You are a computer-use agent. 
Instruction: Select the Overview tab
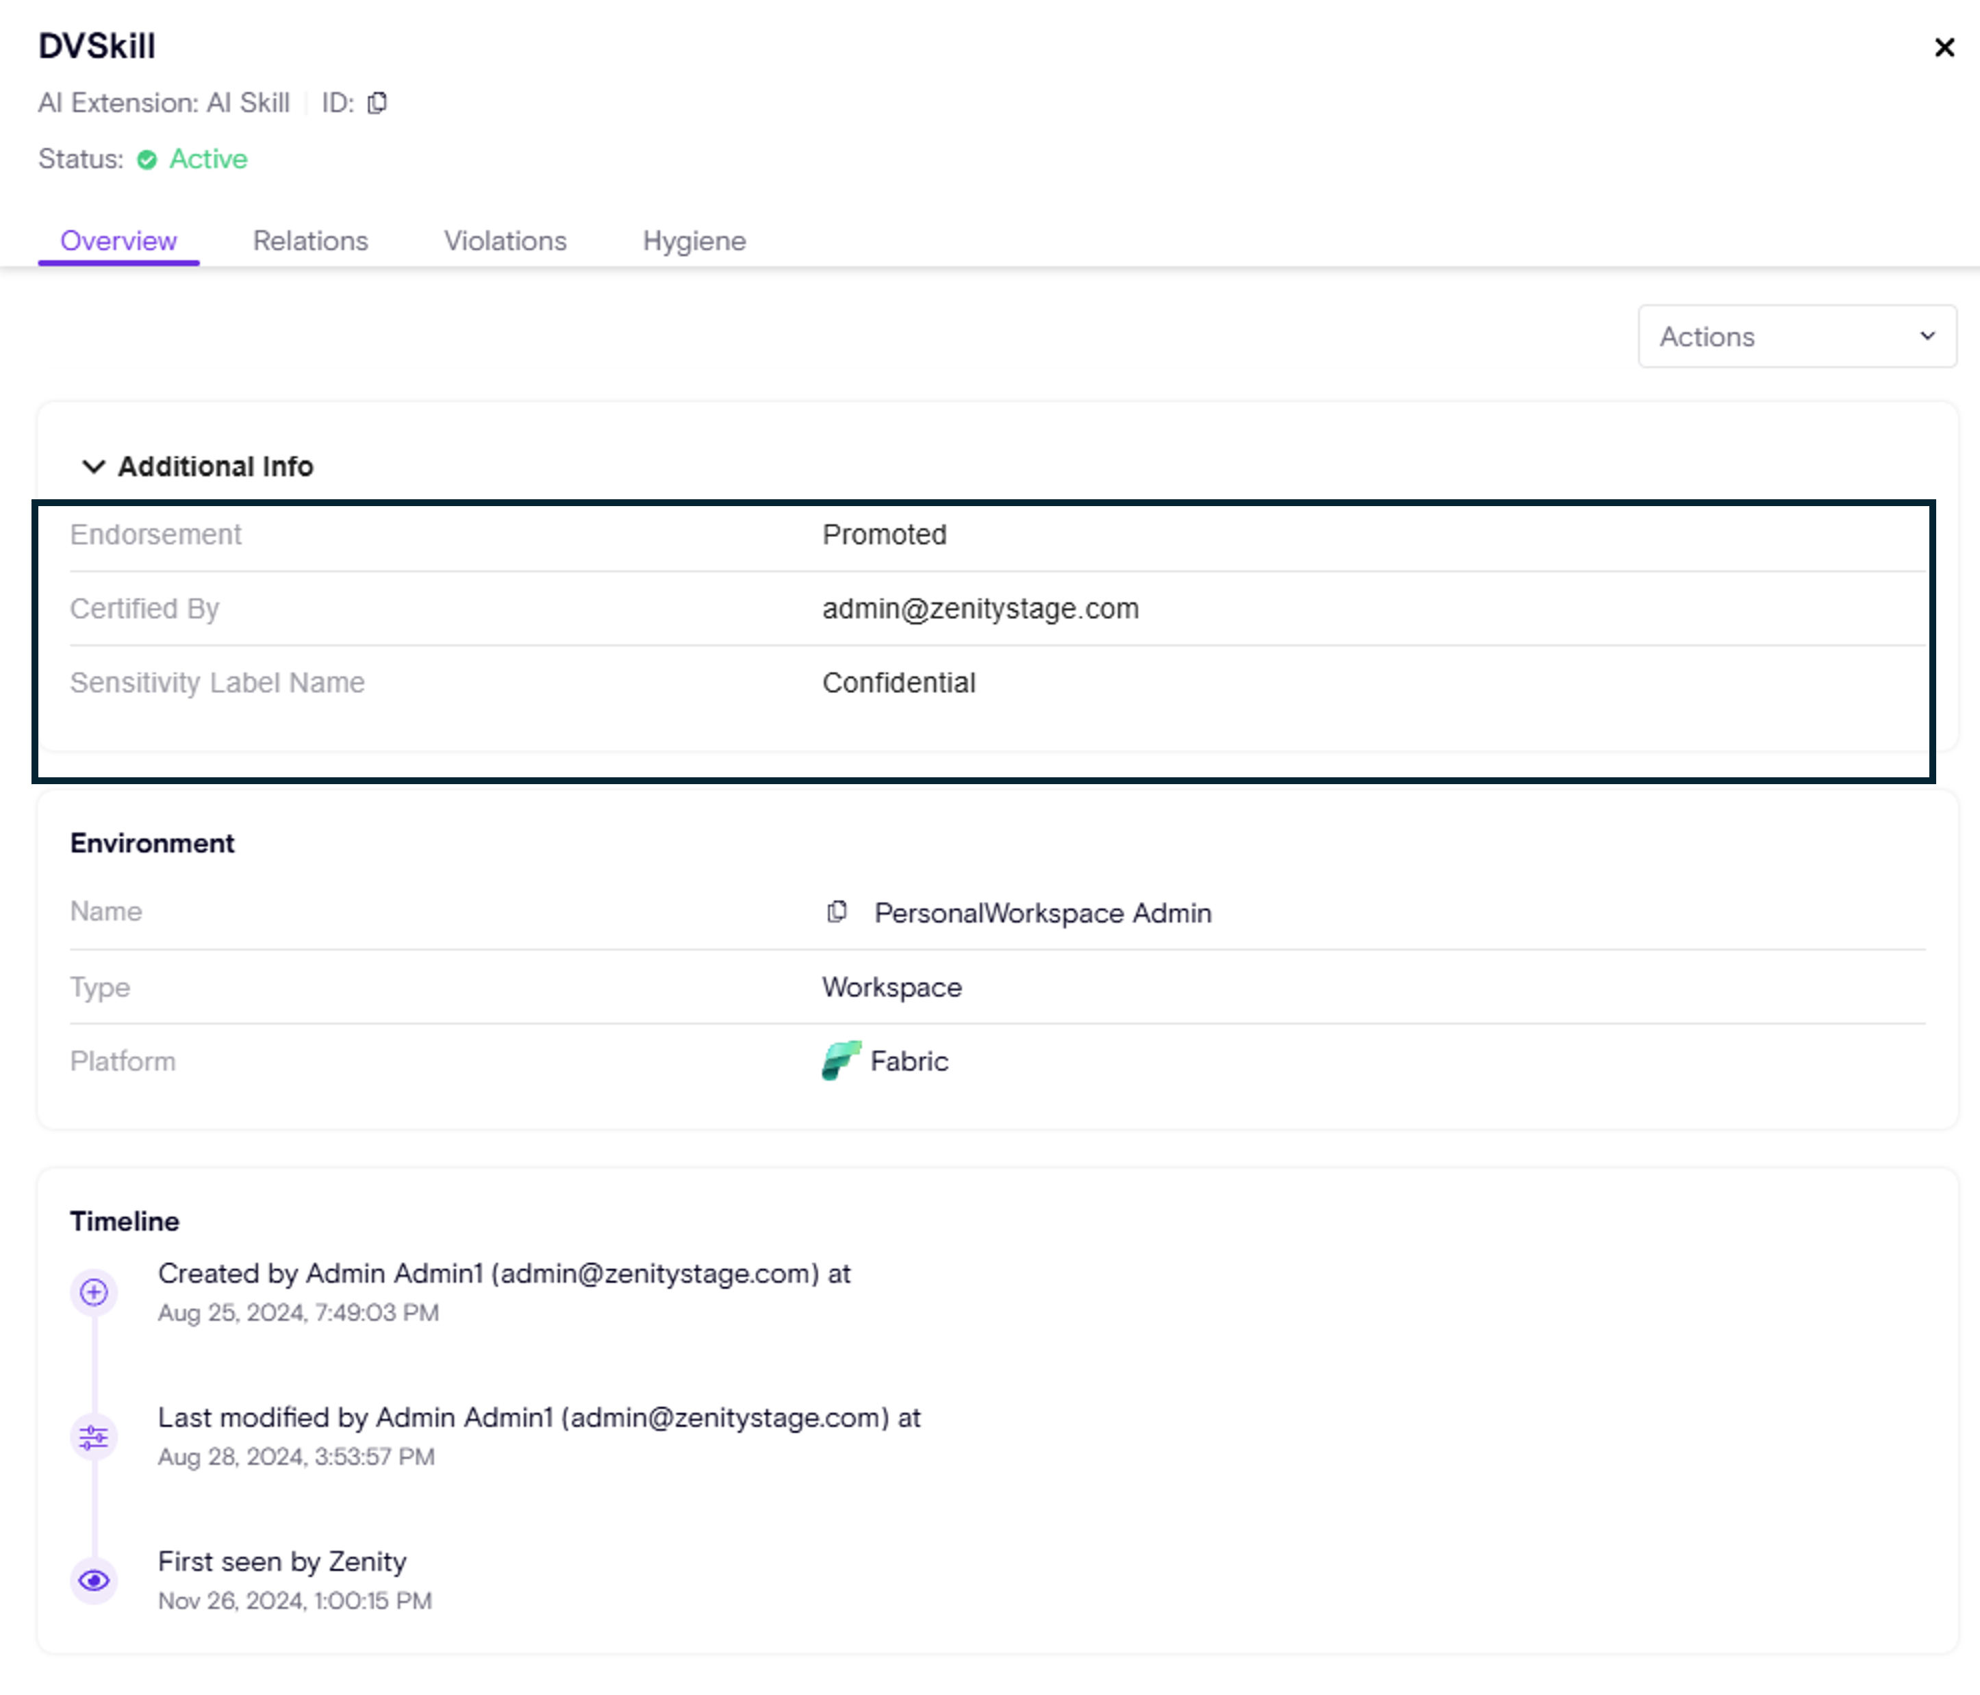point(118,241)
